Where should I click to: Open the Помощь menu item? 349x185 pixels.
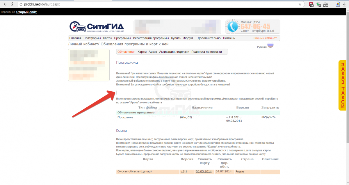[229, 38]
